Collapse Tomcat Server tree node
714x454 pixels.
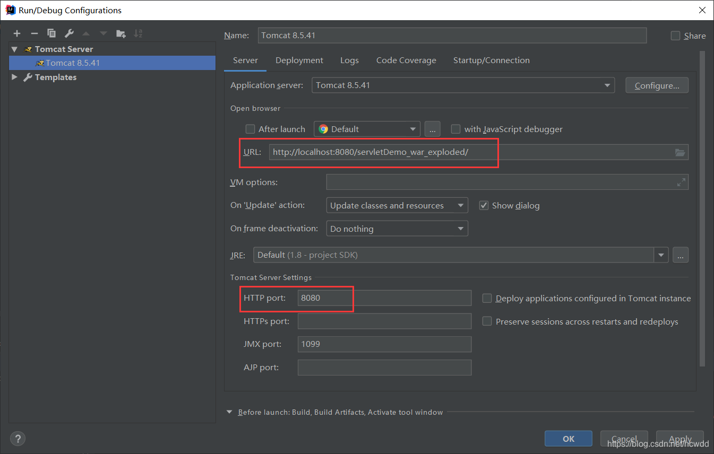click(x=14, y=49)
